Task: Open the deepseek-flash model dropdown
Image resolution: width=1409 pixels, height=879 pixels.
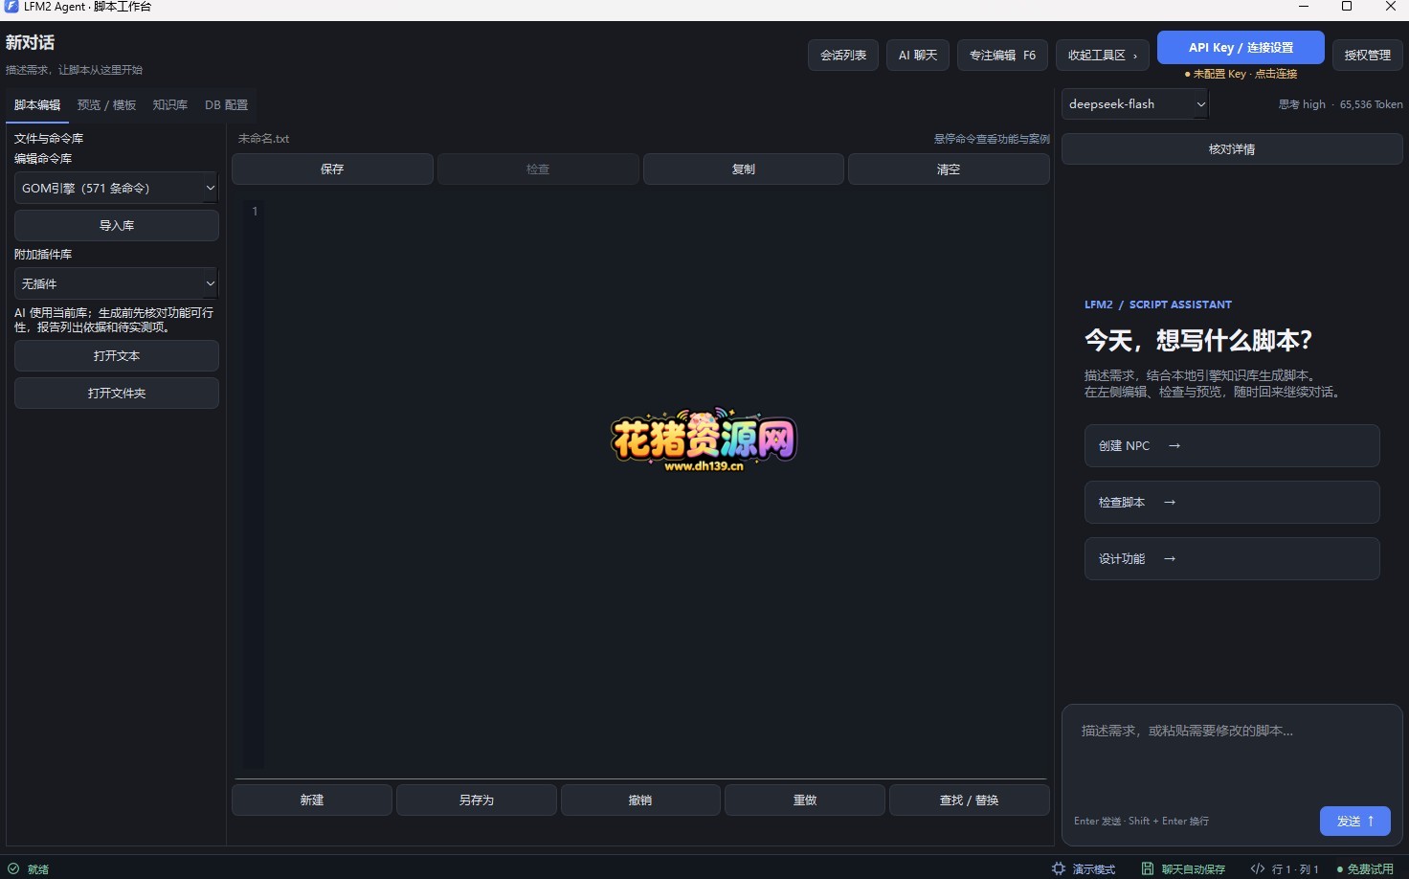Action: coord(1135,103)
